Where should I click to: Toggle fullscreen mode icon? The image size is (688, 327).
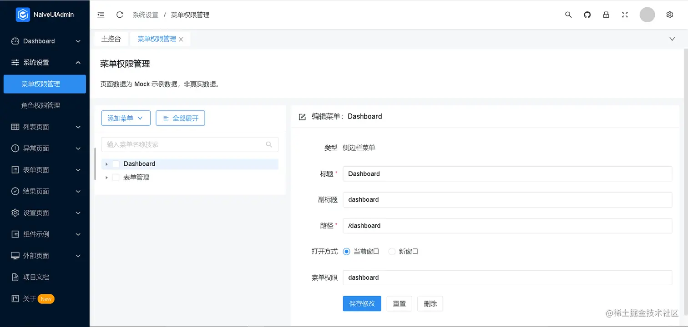pyautogui.click(x=625, y=15)
